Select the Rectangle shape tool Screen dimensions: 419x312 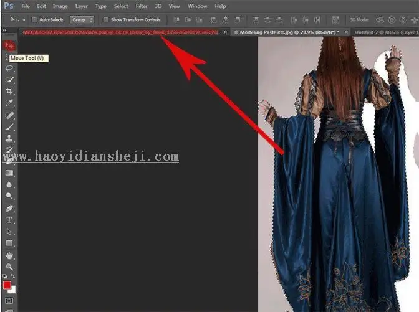pos(9,243)
